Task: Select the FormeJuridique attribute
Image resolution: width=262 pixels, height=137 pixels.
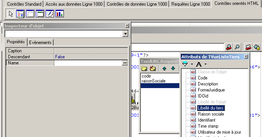Action: 211,90
